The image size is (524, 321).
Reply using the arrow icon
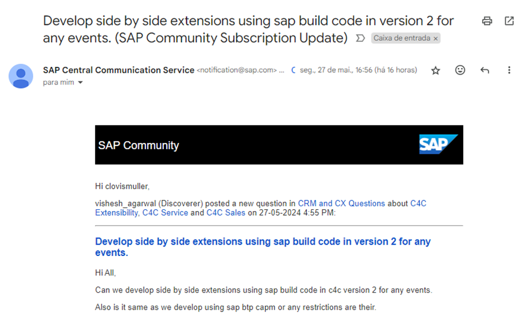click(x=484, y=70)
